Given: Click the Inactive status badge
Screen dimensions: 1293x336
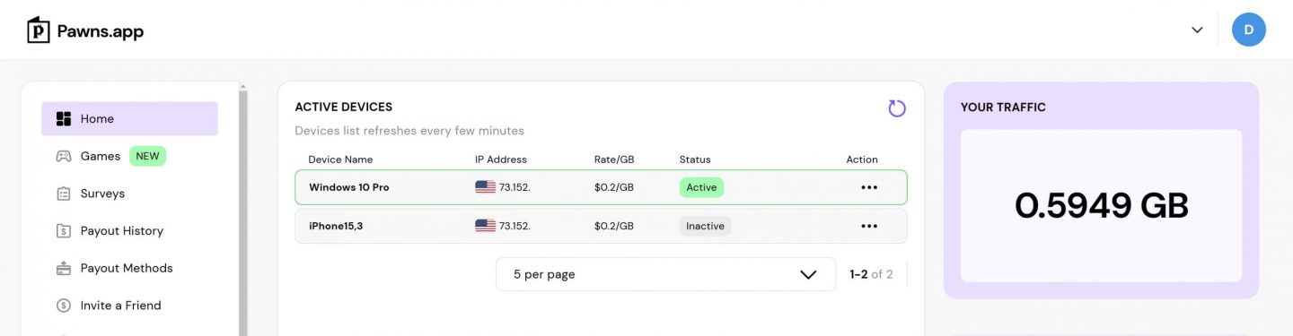Looking at the screenshot, I should 705,226.
